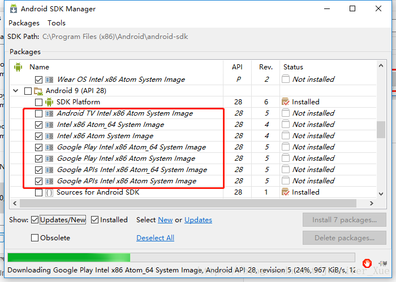Click the Deselect All link
The height and width of the screenshot is (282, 396).
click(156, 237)
